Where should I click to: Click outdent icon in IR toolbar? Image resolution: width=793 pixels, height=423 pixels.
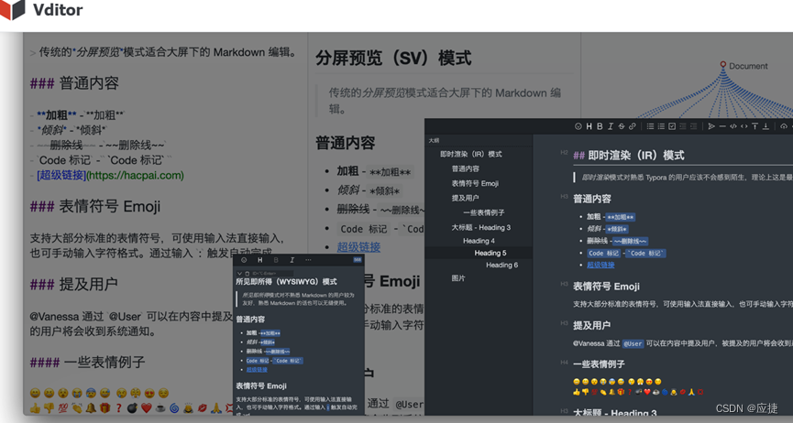click(x=683, y=126)
